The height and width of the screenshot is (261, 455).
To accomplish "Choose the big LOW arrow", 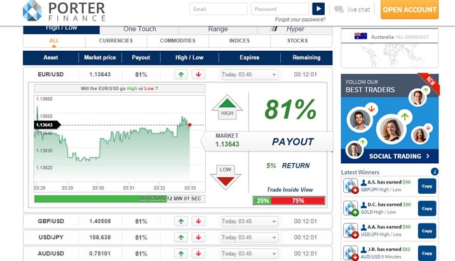I will tap(226, 177).
